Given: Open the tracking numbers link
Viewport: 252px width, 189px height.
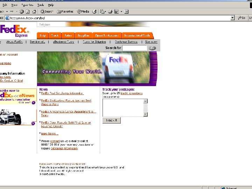Looking at the screenshot, I should [x=132, y=93].
